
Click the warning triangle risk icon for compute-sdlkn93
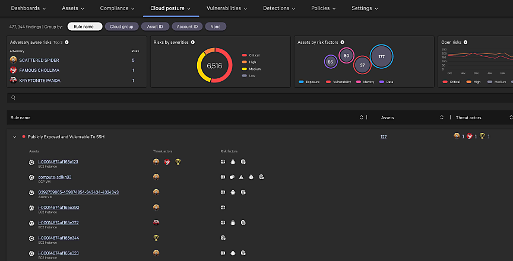(x=241, y=177)
